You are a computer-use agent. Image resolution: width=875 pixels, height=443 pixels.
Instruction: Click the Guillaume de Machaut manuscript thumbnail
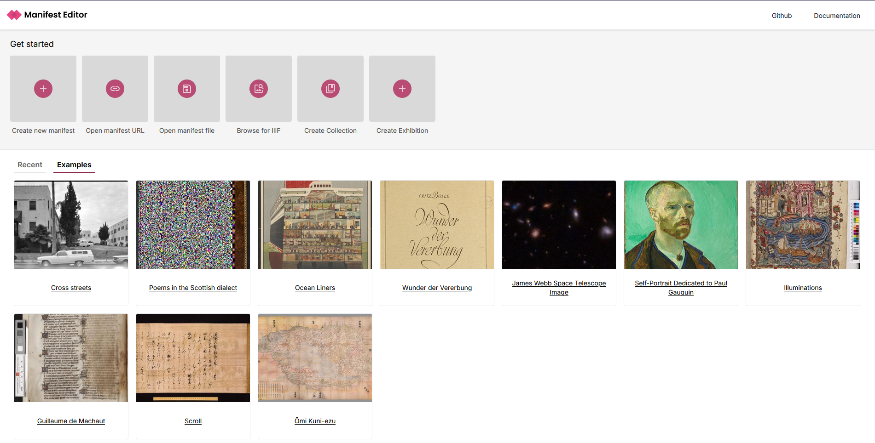coord(71,358)
